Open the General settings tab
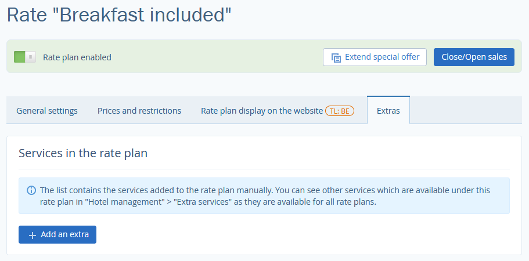 [x=47, y=111]
